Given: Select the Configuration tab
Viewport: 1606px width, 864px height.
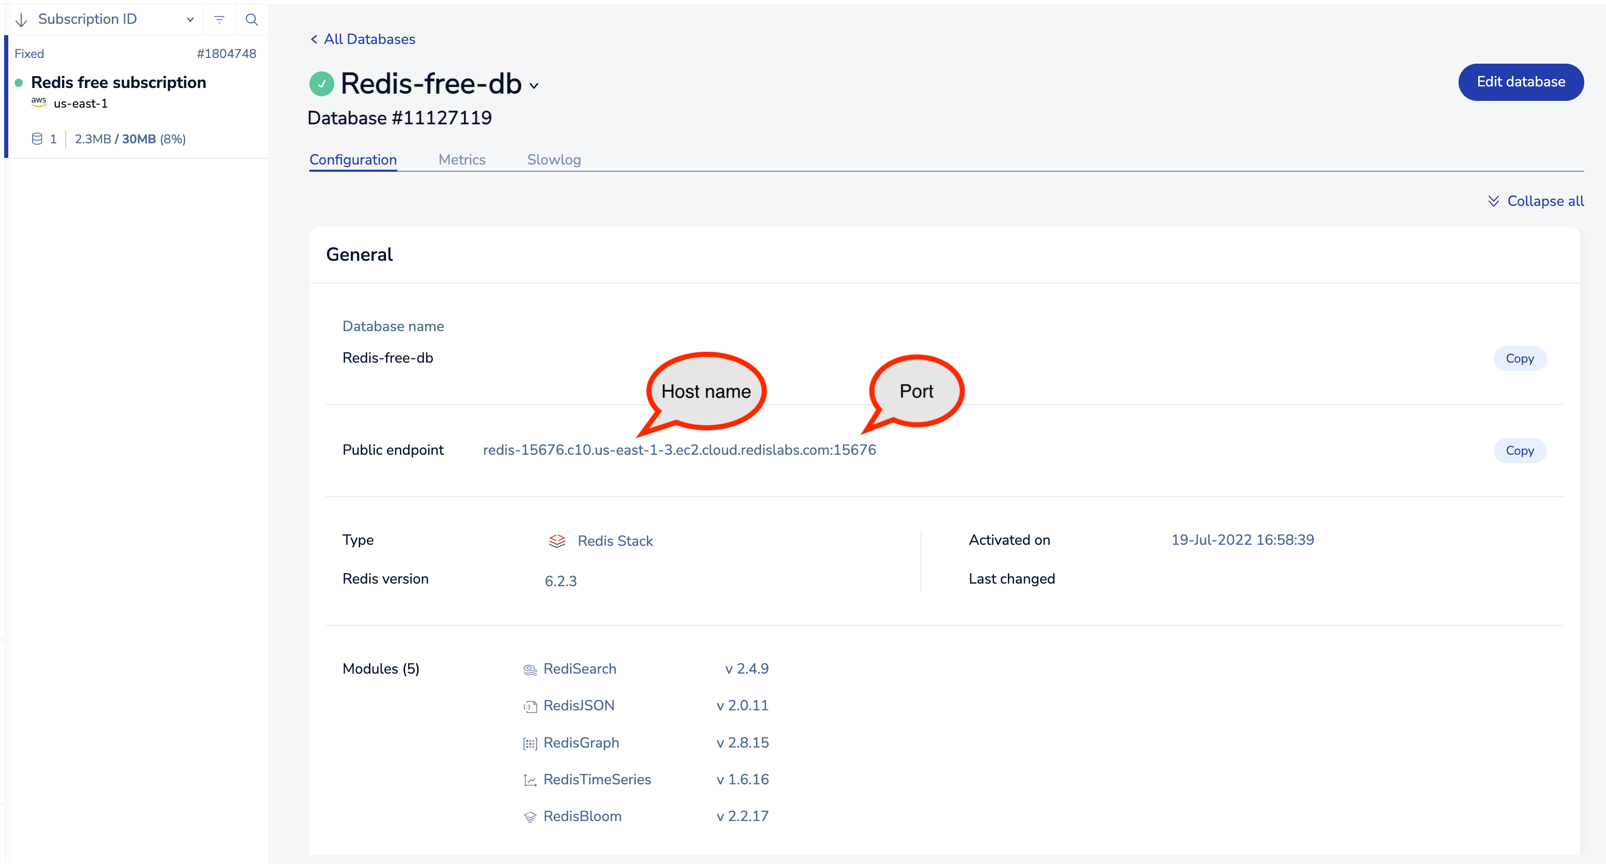Looking at the screenshot, I should point(352,158).
